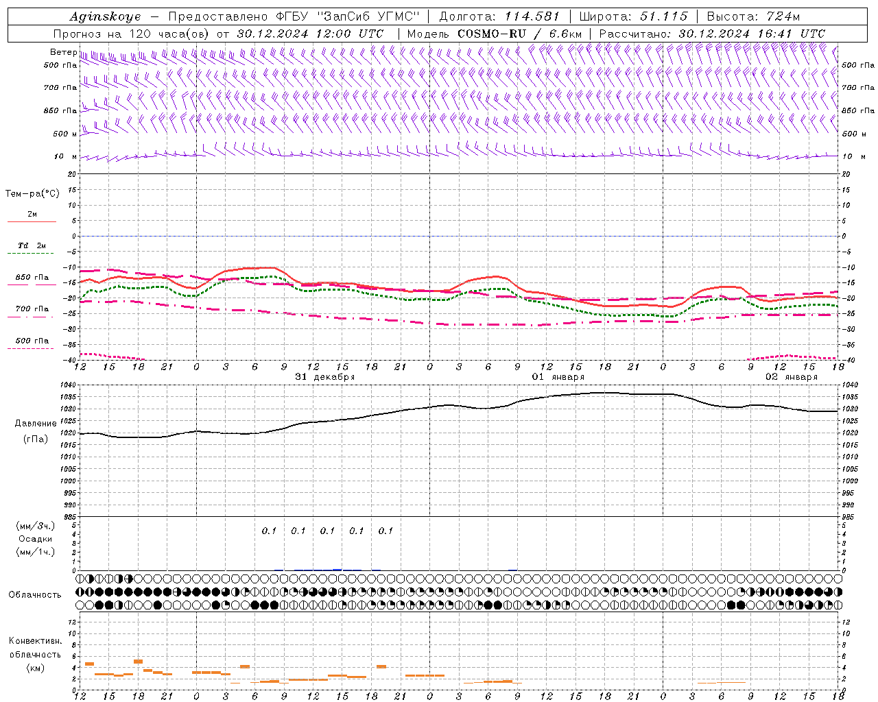The height and width of the screenshot is (702, 878).
Task: Click the Aginskoye station title
Action: pos(105,16)
